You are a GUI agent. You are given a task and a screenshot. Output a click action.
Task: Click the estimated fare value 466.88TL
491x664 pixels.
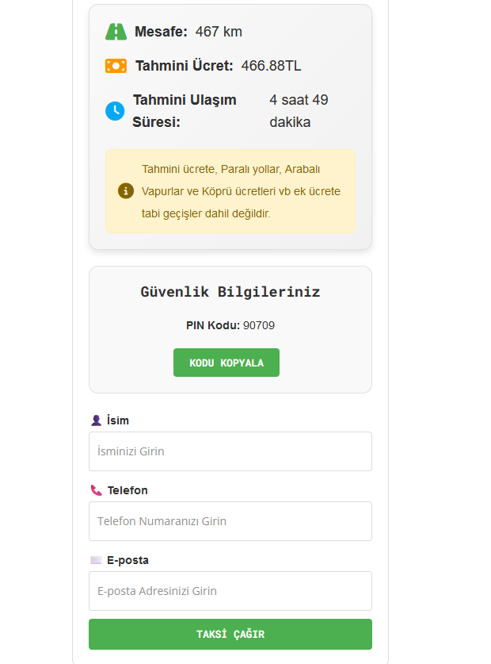[x=271, y=66]
